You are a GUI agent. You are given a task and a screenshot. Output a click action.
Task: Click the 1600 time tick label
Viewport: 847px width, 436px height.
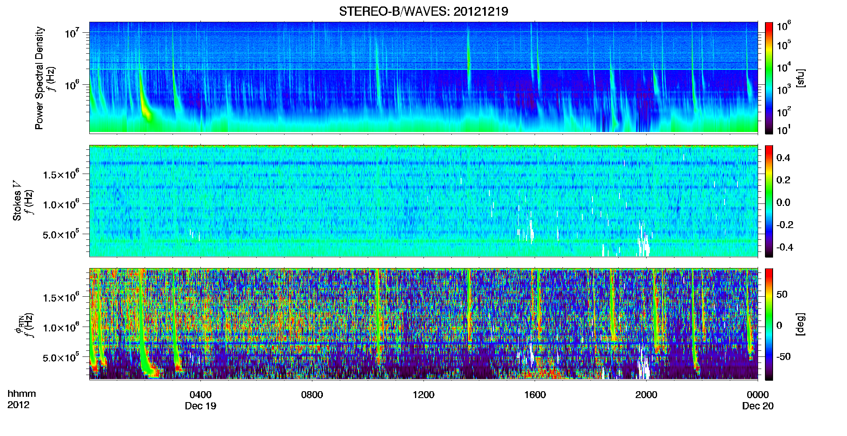(x=535, y=395)
